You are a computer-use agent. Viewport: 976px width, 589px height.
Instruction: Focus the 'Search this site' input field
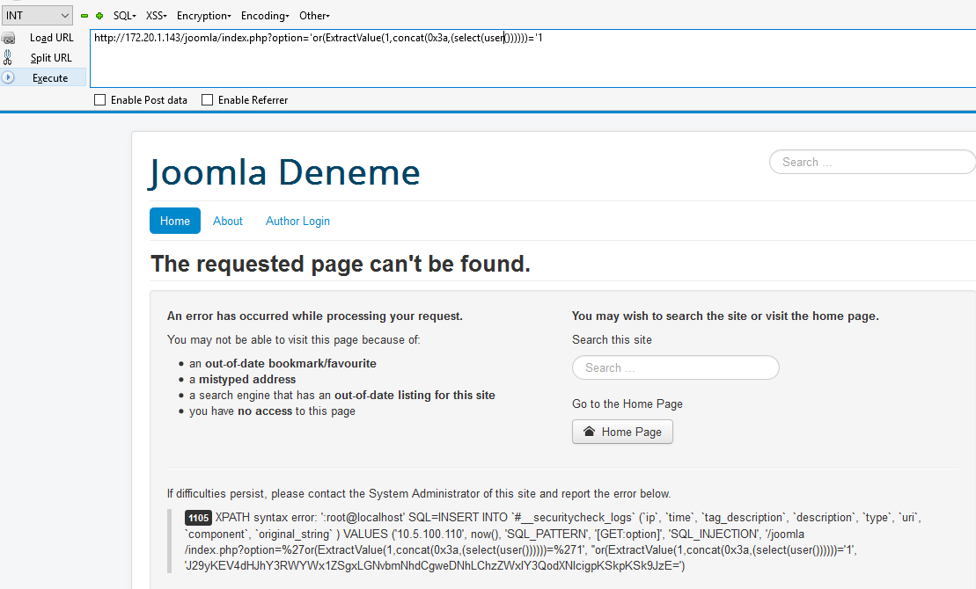click(675, 367)
